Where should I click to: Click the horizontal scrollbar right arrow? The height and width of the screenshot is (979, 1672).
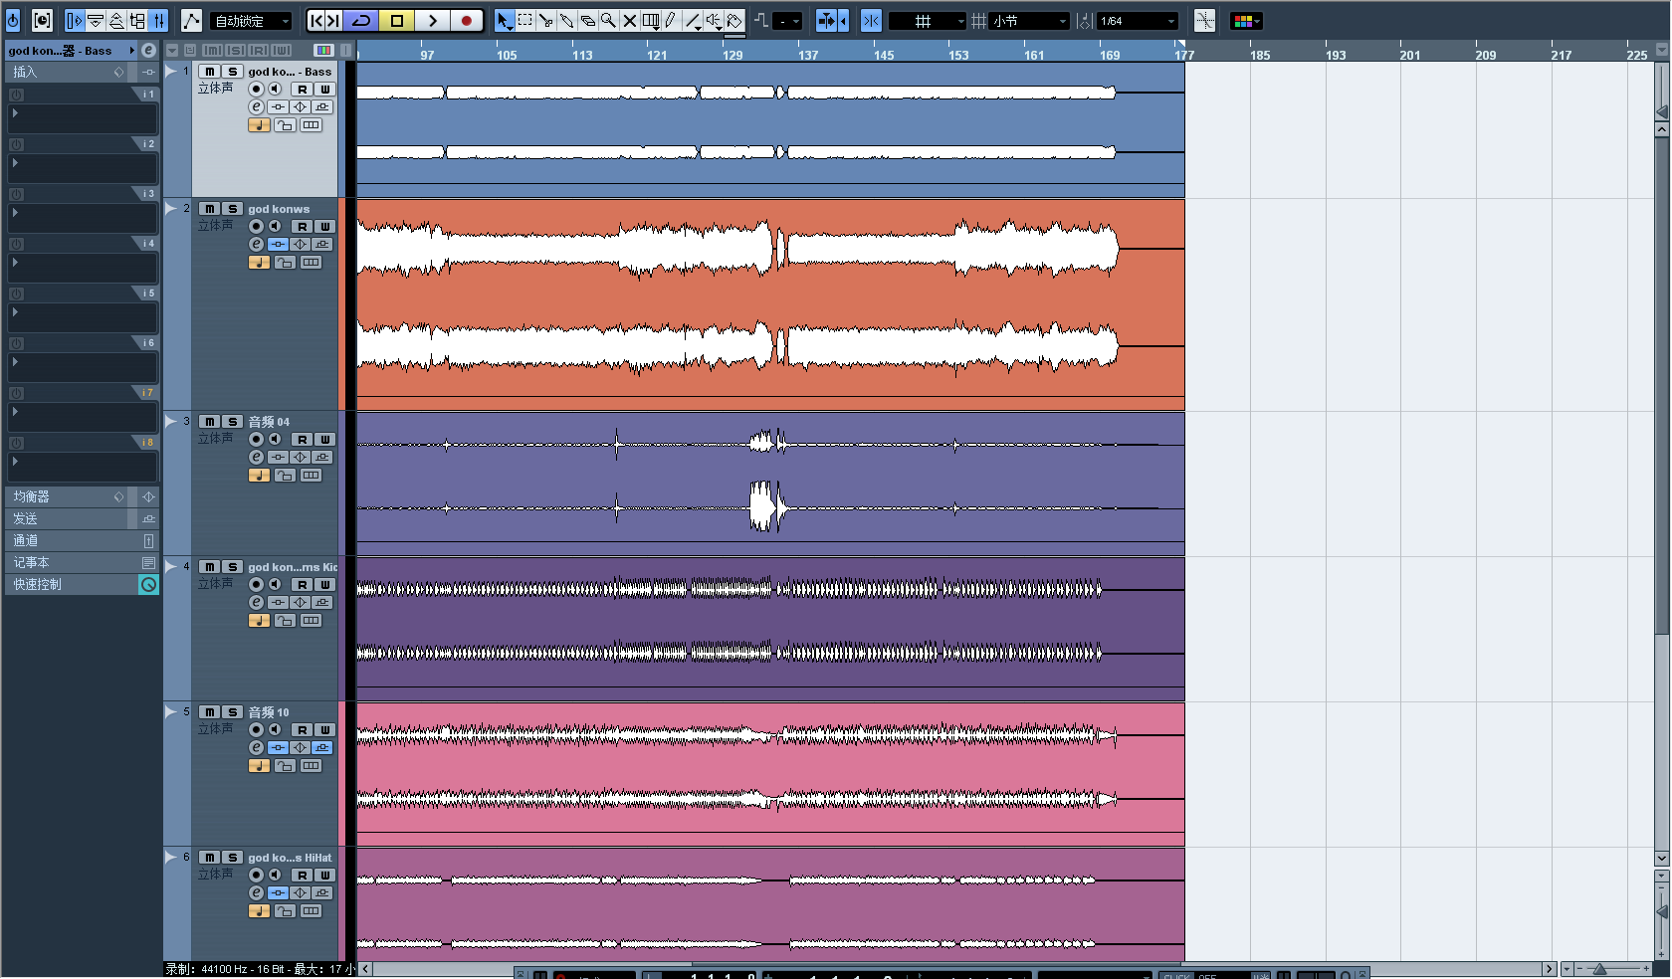[1549, 969]
